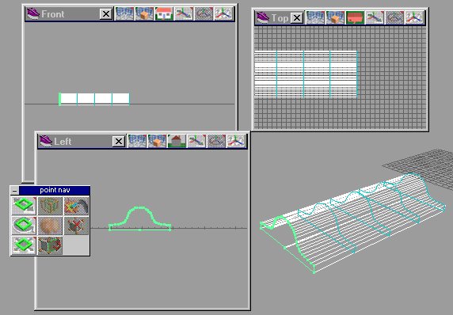Click the green diamond with ring rotate tool
The image size is (453, 315).
pos(24,226)
